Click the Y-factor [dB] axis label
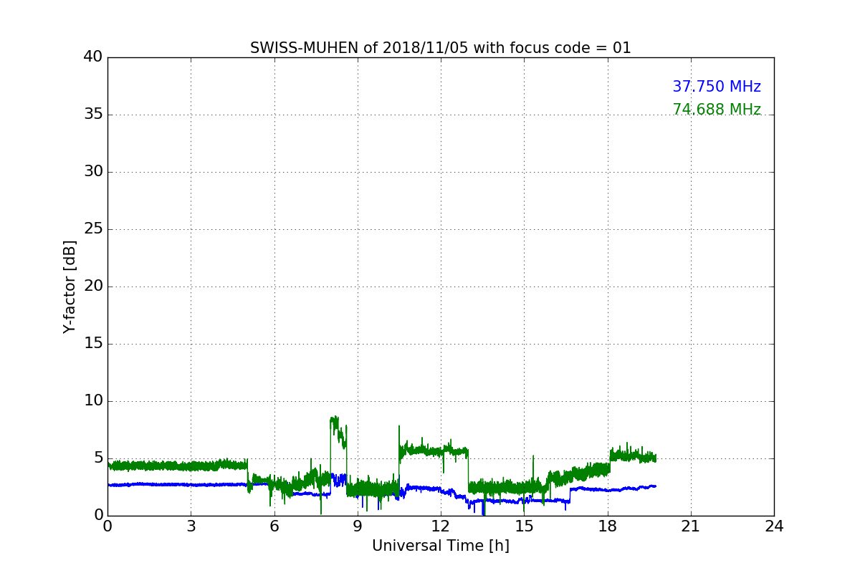 (70, 286)
